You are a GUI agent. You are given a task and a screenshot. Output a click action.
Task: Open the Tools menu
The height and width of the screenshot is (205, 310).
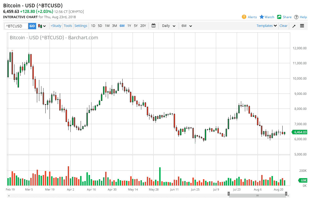68,26
